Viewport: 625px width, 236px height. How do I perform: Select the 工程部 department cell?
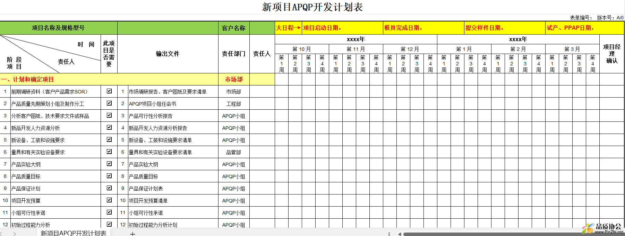[x=234, y=104]
